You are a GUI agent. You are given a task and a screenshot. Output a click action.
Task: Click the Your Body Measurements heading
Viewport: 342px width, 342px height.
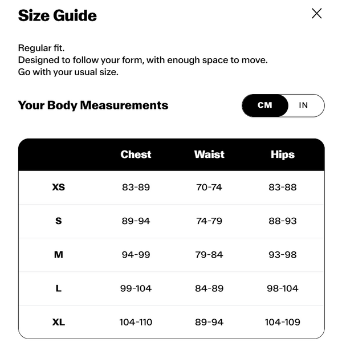[x=93, y=105]
